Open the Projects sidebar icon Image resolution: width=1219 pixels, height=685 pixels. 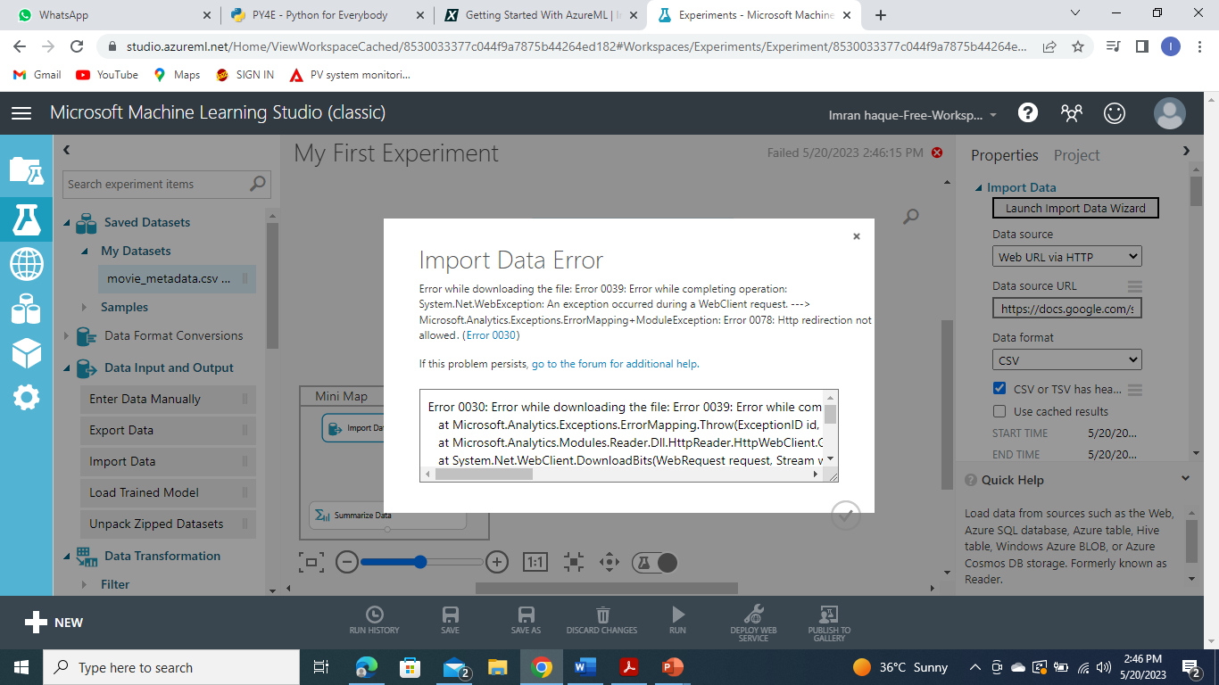point(26,169)
